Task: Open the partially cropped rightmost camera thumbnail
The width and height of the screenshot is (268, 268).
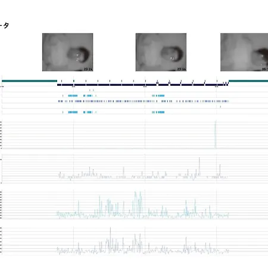Action: [244, 52]
